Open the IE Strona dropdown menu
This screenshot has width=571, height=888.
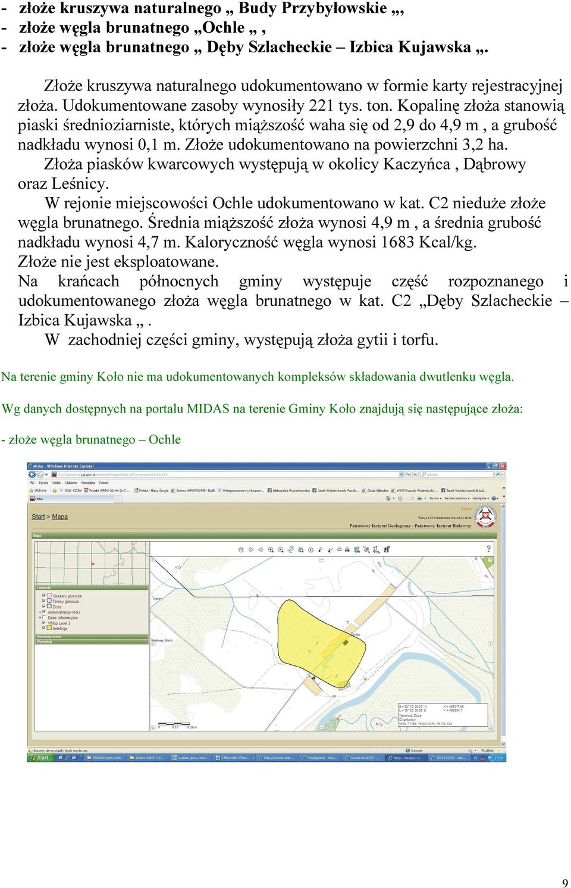[435, 498]
